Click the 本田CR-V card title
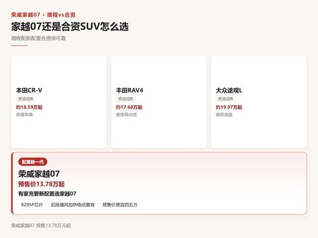This screenshot has height=238, width=318. click(29, 90)
